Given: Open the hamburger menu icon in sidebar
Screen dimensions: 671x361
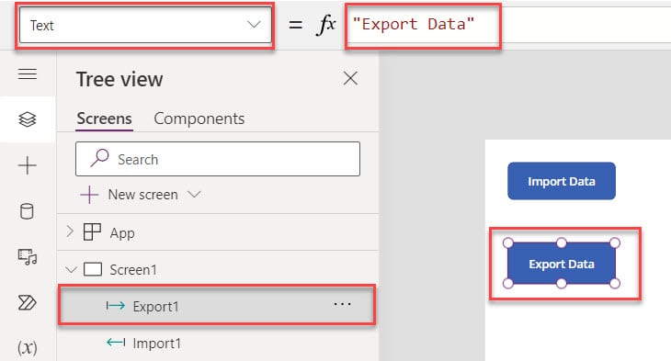Looking at the screenshot, I should coord(28,74).
